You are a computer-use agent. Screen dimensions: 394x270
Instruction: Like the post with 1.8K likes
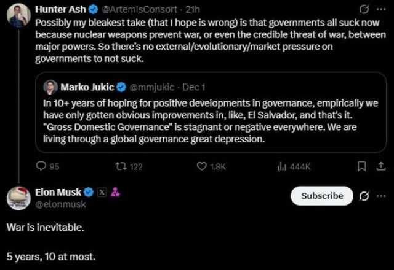pyautogui.click(x=203, y=166)
